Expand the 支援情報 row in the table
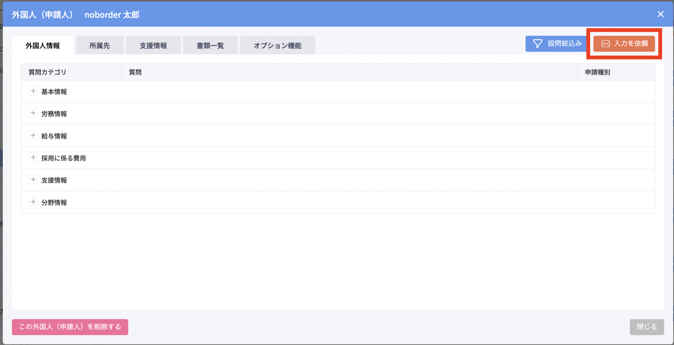Viewport: 674px width, 345px height. click(x=33, y=180)
